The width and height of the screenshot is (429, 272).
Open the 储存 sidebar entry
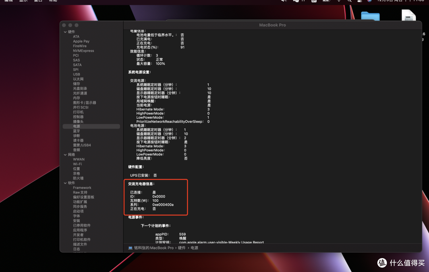[x=76, y=84]
